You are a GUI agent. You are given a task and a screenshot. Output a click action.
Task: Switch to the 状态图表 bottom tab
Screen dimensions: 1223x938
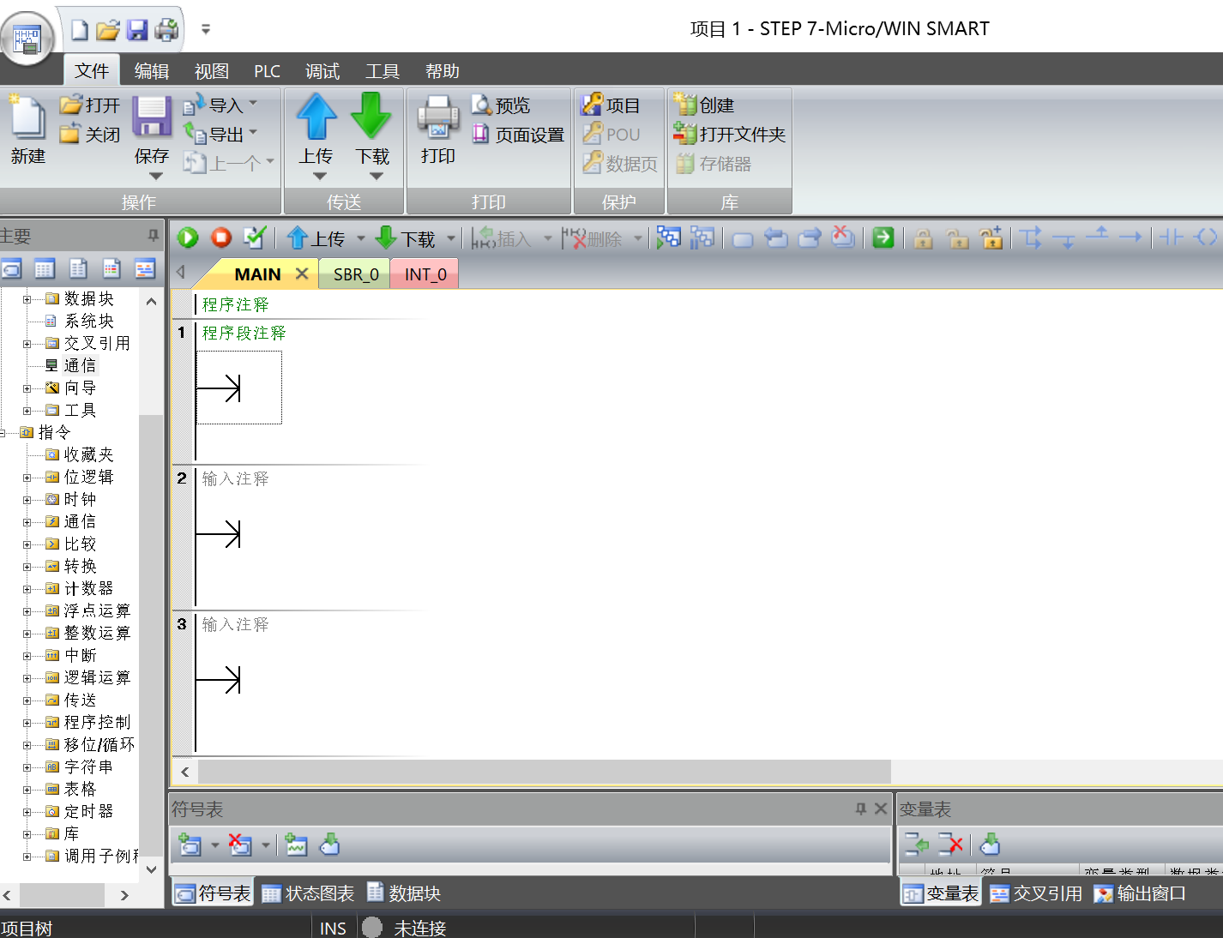pos(308,893)
